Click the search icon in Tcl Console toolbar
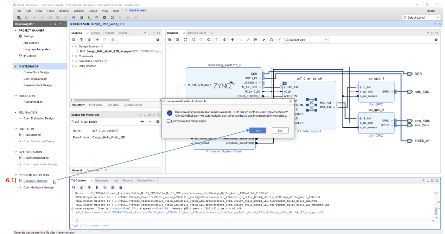Screen dimensions: 445x234 73,187
